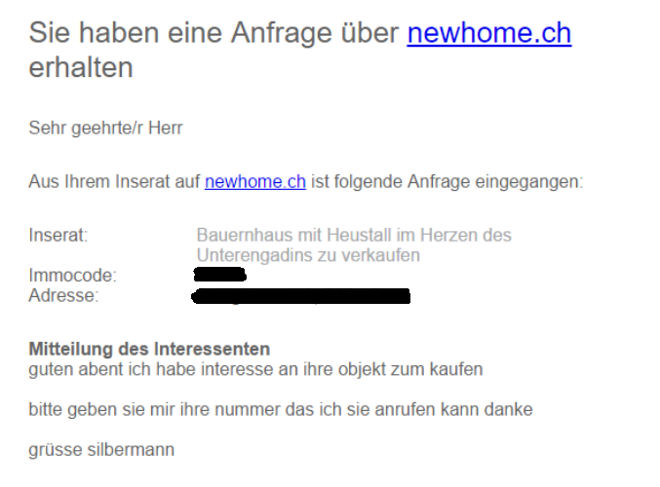Click the blacked-out Immocode value

point(220,275)
